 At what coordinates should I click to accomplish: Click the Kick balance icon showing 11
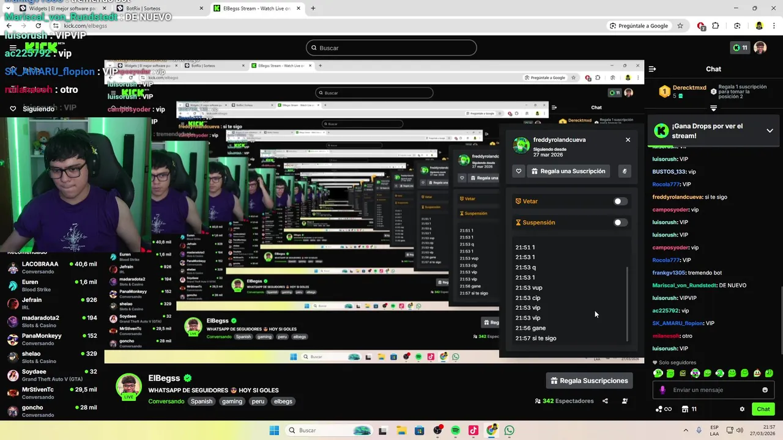point(740,48)
